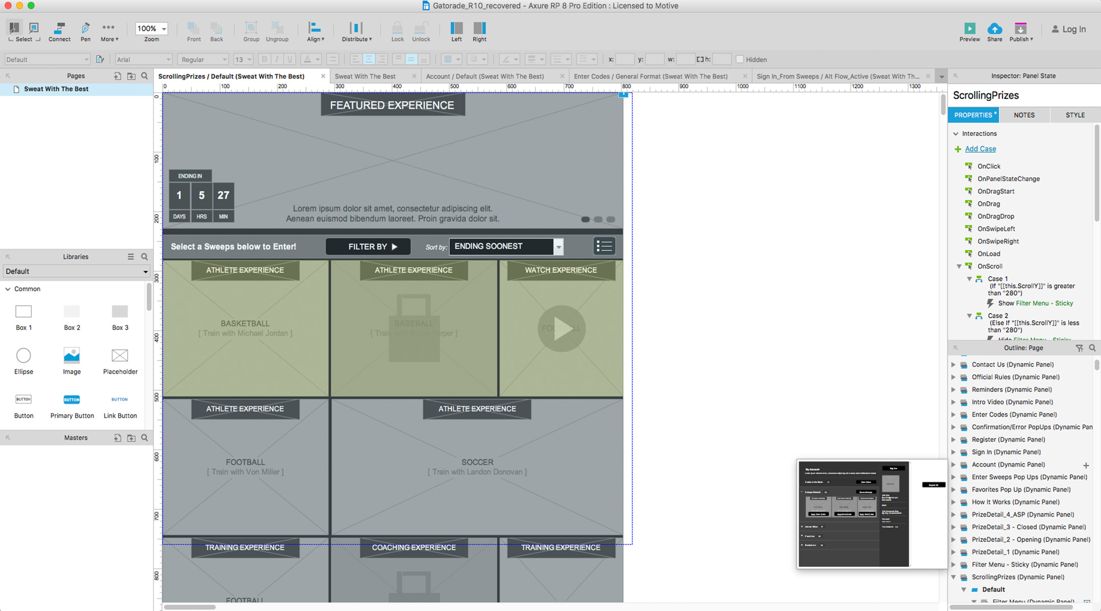
Task: Click the Add Case link
Action: [980, 148]
